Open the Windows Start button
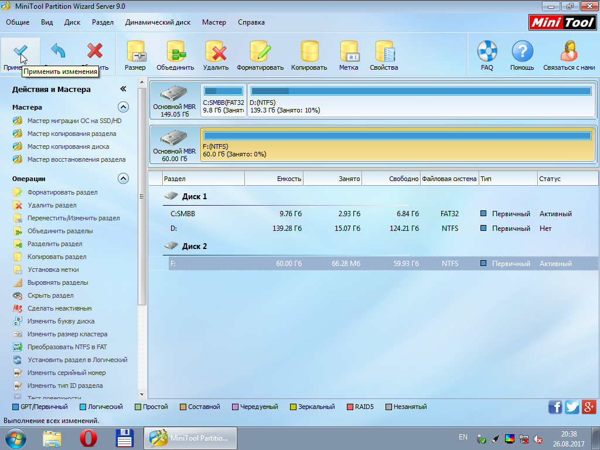The height and width of the screenshot is (450, 600). coord(16,438)
